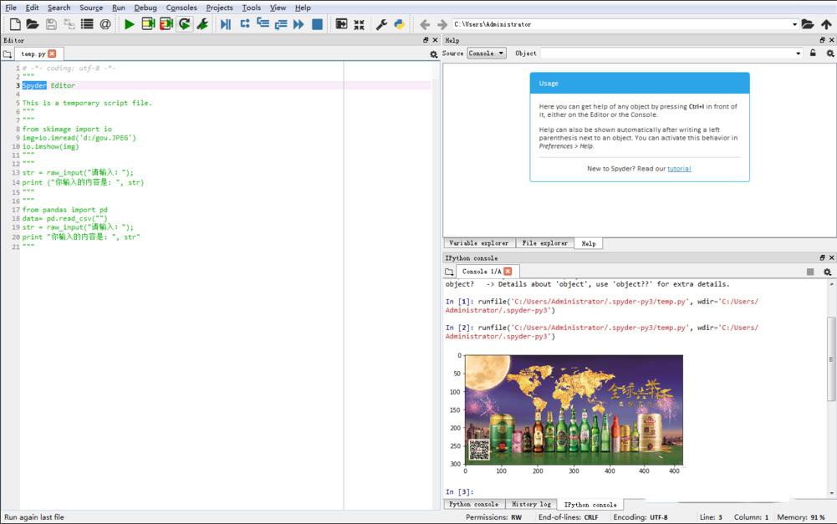The image size is (837, 524).
Task: Undock the IPython console pane
Action: tap(822, 257)
